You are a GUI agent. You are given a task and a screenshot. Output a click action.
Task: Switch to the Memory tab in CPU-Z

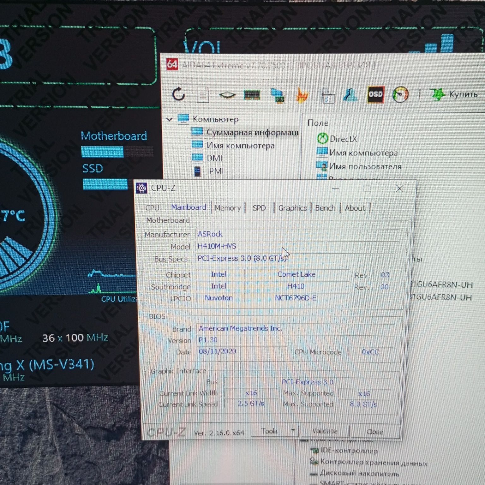pyautogui.click(x=227, y=208)
